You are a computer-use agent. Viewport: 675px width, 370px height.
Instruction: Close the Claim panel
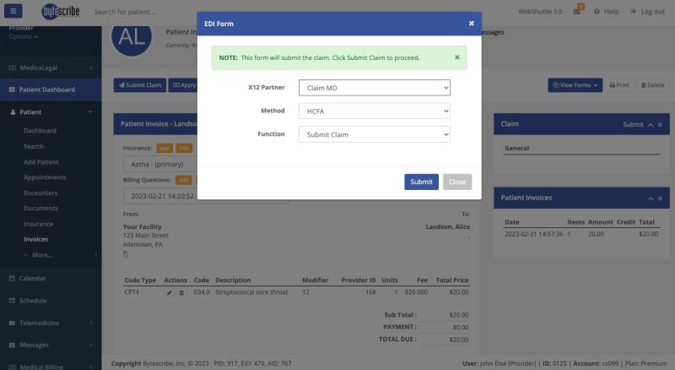660,124
